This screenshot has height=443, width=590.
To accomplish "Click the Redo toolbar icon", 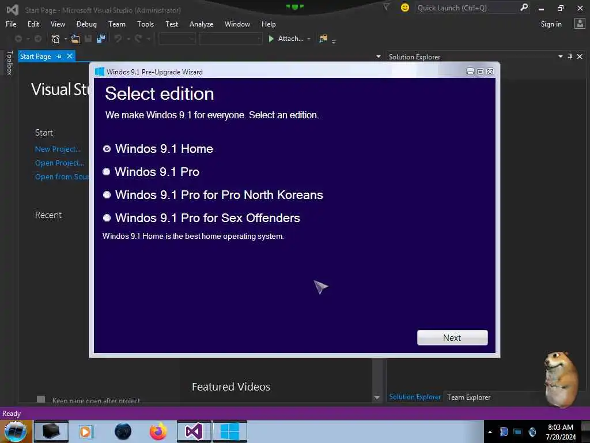I will pos(138,39).
